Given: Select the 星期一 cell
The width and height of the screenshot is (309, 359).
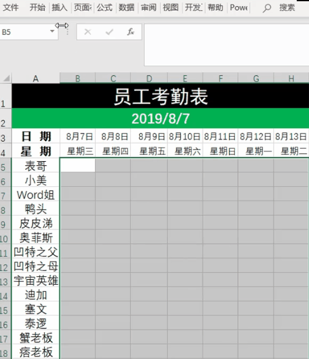Looking at the screenshot, I should (256, 151).
